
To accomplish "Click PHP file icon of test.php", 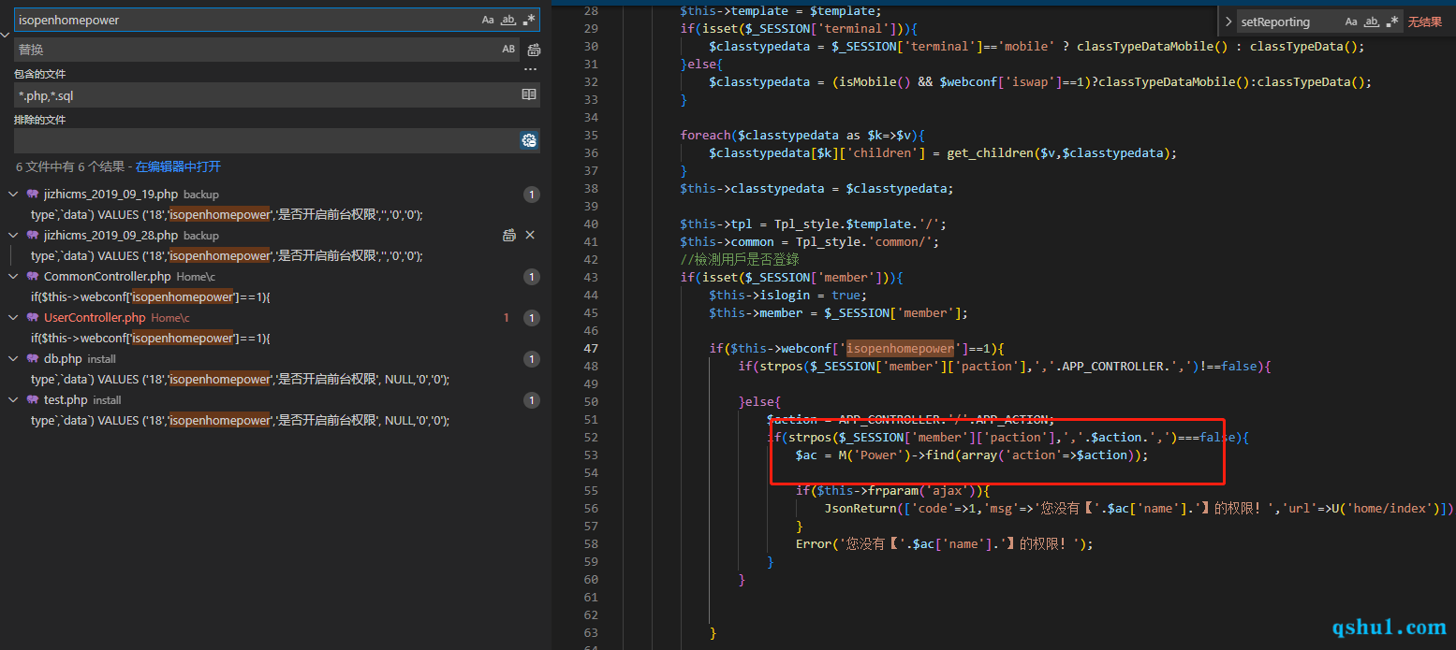I will (33, 400).
